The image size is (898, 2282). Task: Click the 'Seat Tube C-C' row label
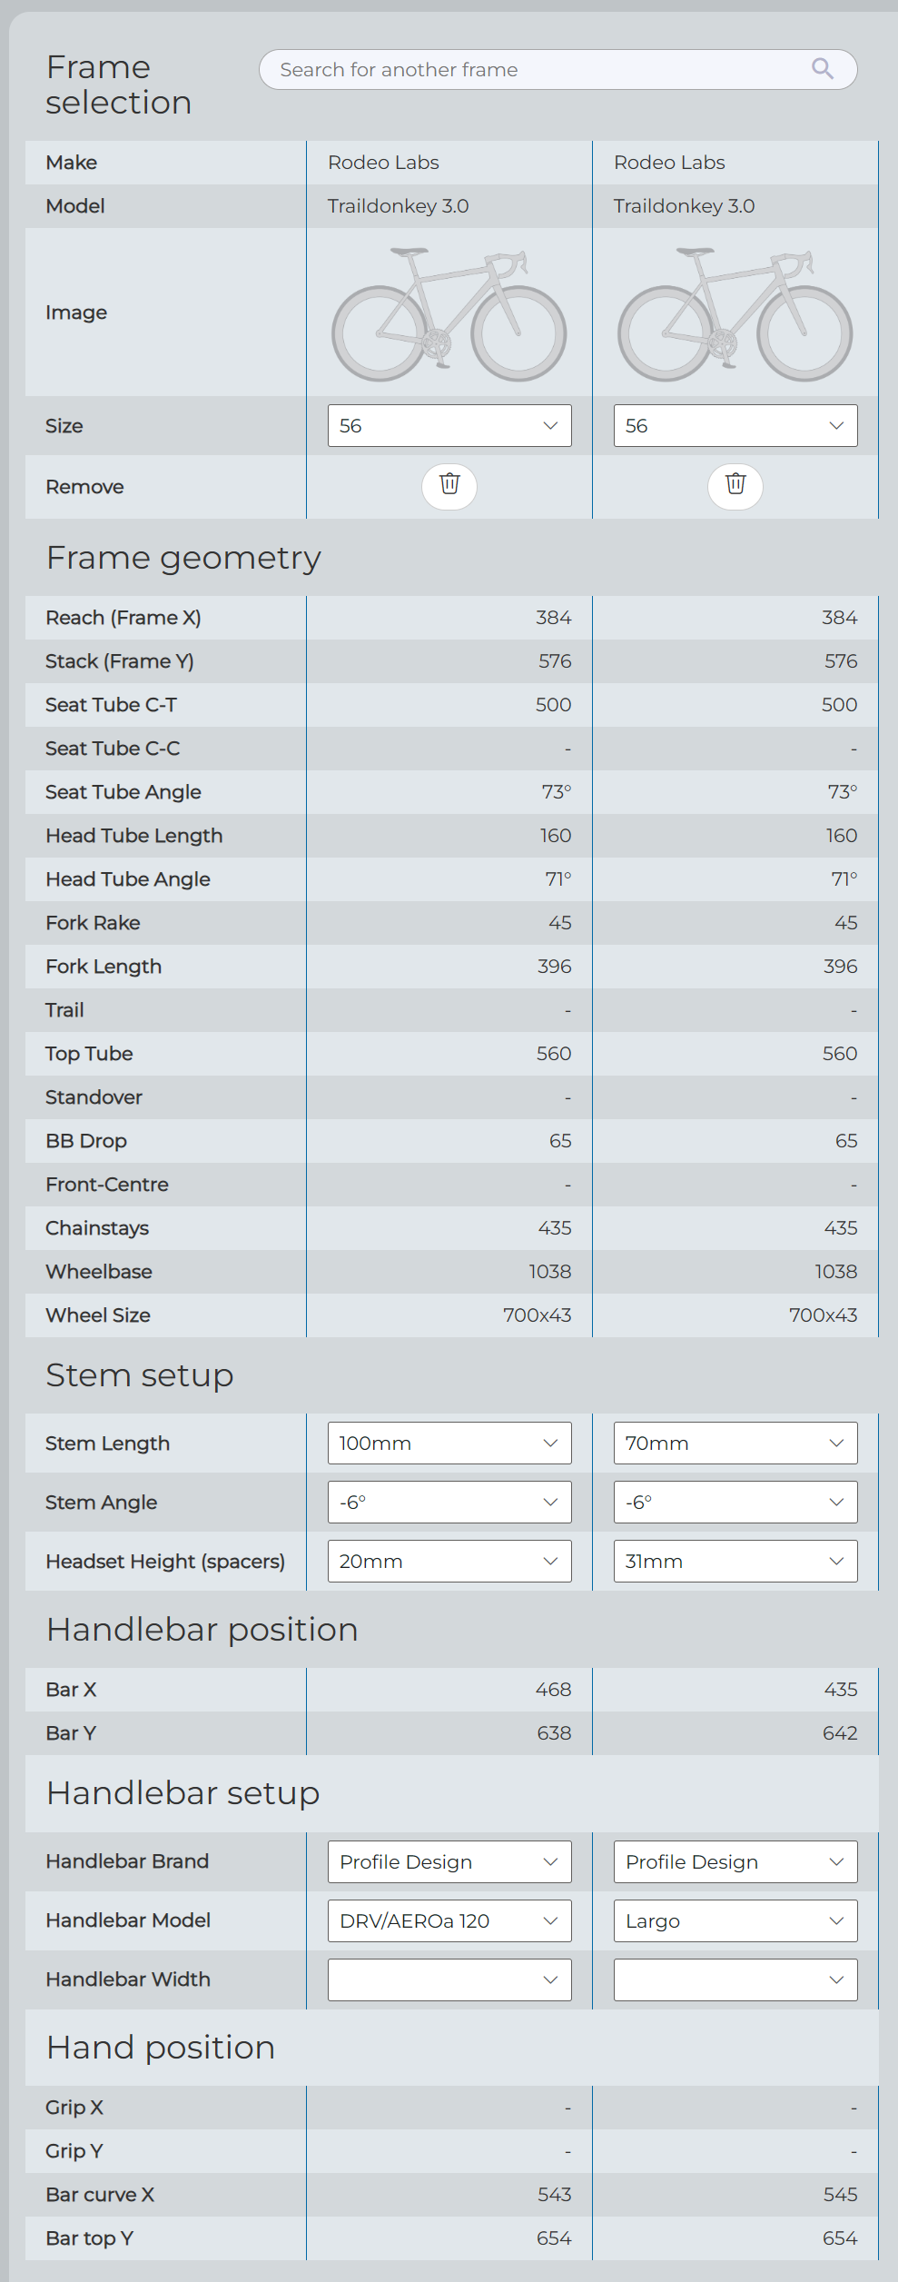click(113, 749)
